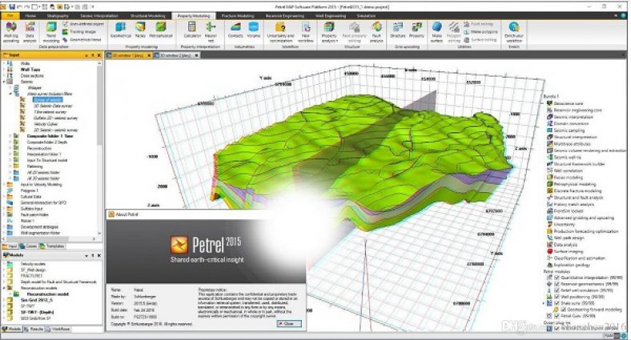Close the About Petrel dialog with Close
The height and width of the screenshot is (340, 631).
[289, 322]
